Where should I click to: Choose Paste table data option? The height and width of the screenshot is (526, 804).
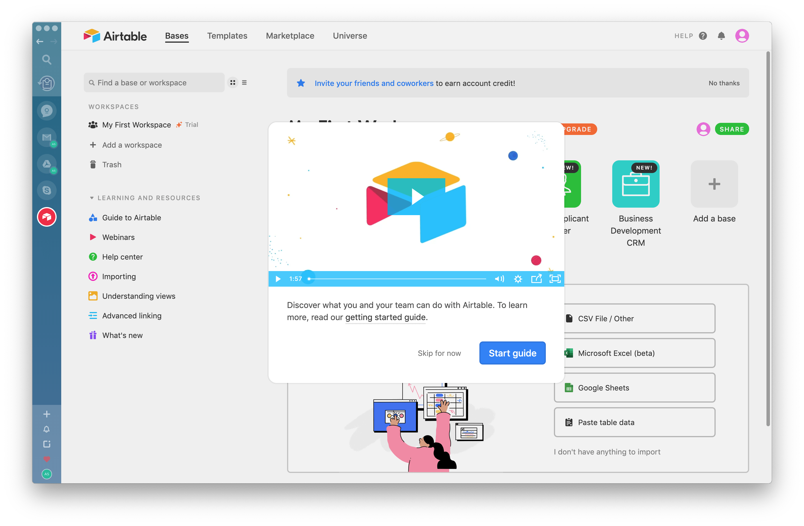pos(635,422)
